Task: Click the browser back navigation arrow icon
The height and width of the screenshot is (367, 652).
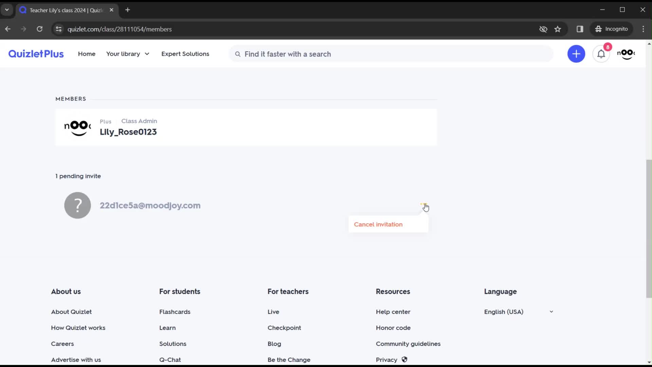Action: (8, 29)
